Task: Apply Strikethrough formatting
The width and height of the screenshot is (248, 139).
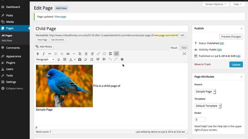Action: tap(50, 54)
